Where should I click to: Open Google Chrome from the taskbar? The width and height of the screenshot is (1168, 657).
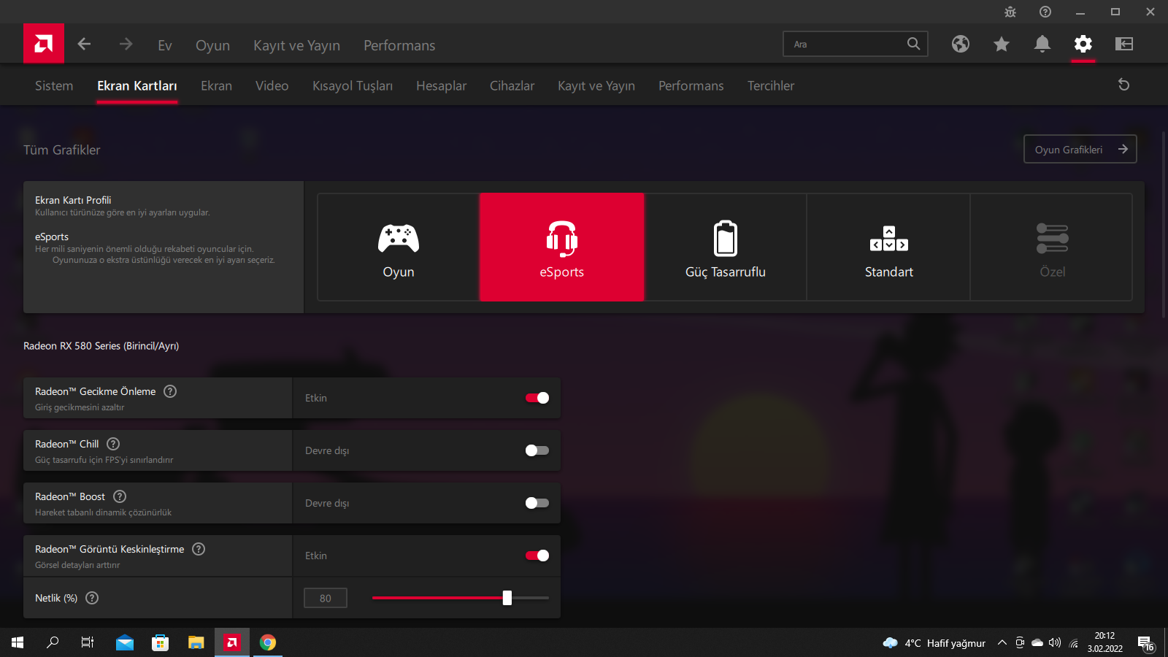pos(268,642)
